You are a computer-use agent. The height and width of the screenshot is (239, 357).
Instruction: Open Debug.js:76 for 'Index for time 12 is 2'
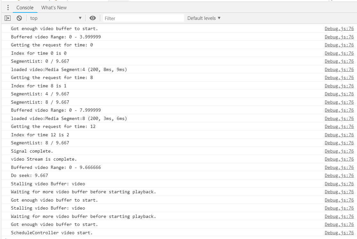click(339, 134)
